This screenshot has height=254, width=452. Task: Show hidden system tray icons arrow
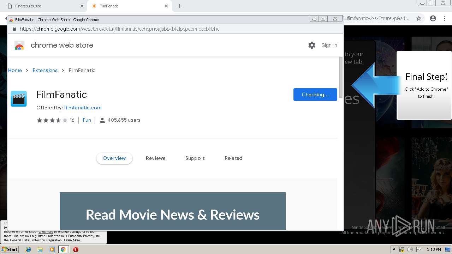(x=393, y=249)
